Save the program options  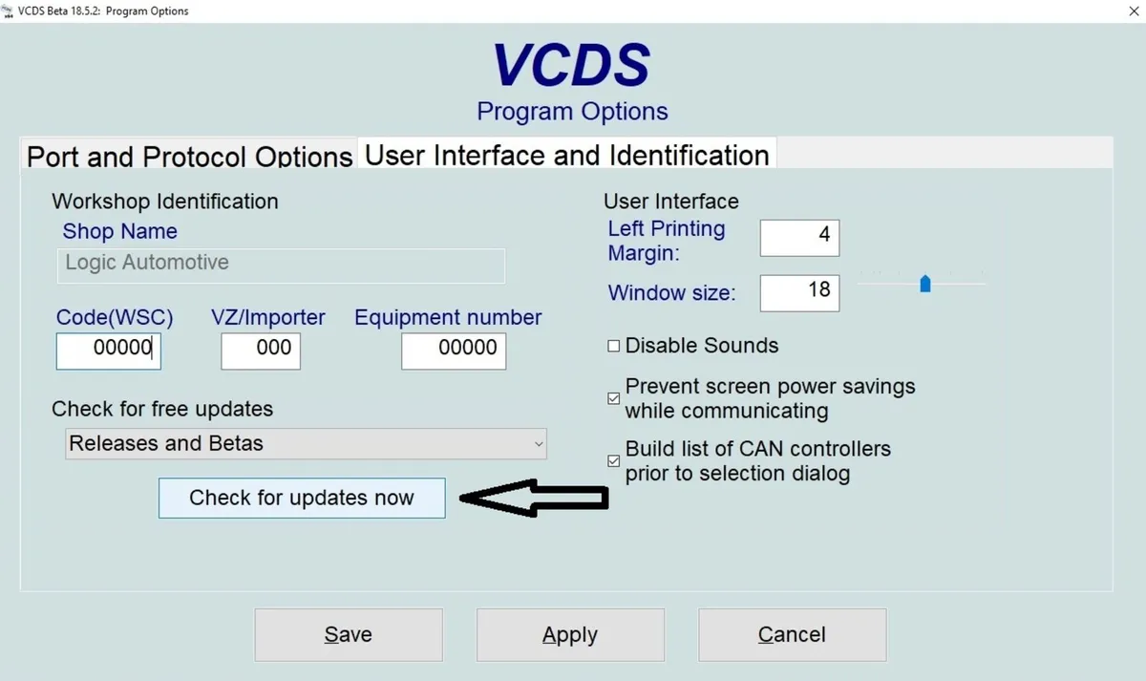(348, 634)
